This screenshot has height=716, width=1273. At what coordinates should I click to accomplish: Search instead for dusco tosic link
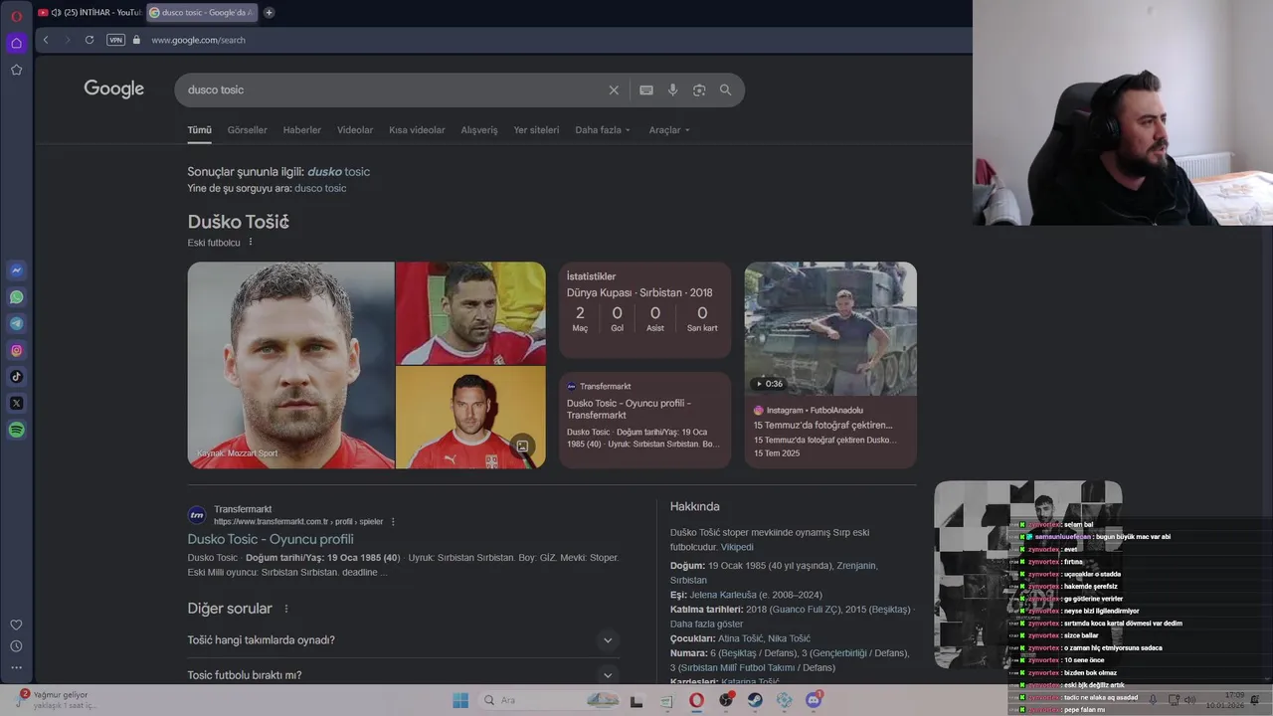point(320,188)
